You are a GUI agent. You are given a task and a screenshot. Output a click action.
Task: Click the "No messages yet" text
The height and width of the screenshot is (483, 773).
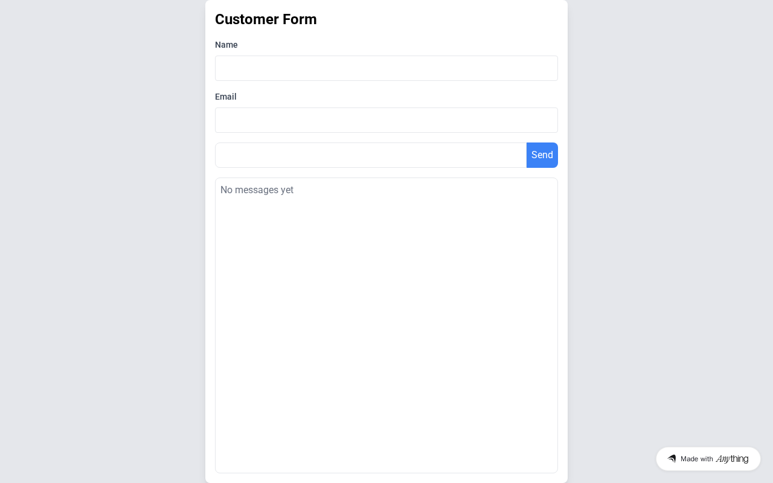click(x=257, y=190)
